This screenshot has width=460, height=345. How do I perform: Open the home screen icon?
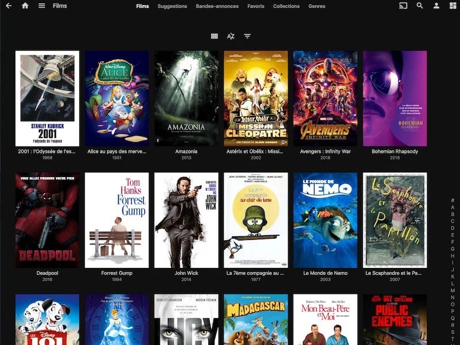[25, 6]
